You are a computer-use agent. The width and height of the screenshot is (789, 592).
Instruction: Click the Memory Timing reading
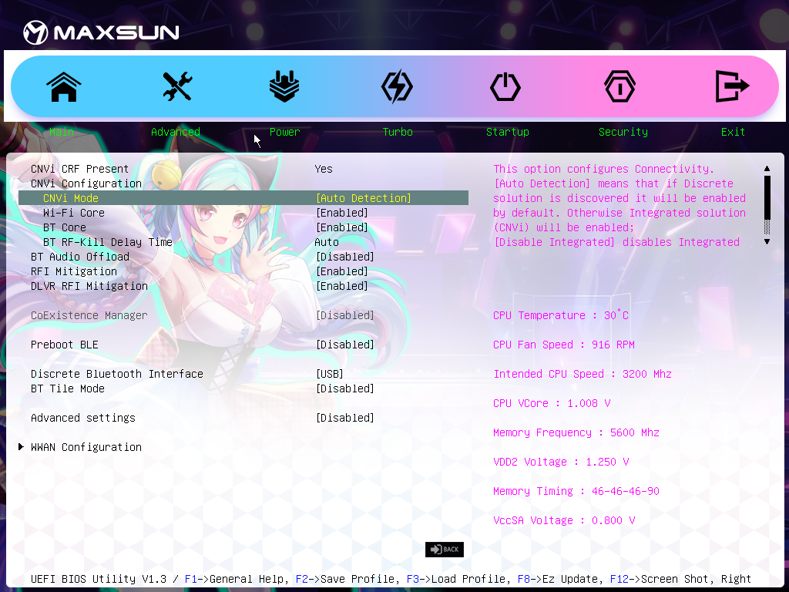576,491
